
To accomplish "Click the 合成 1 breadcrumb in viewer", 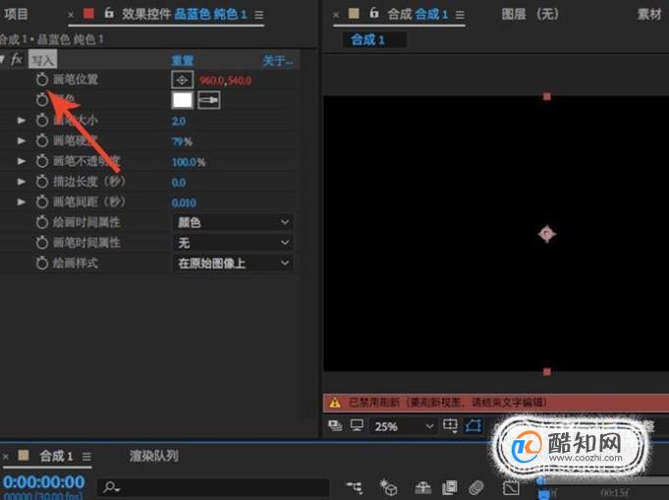I will click(367, 40).
